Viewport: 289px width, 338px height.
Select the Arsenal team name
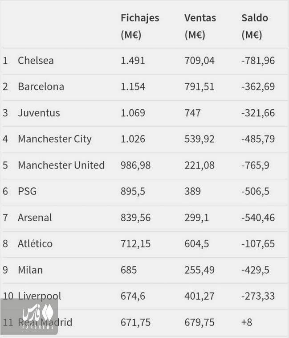(x=35, y=218)
